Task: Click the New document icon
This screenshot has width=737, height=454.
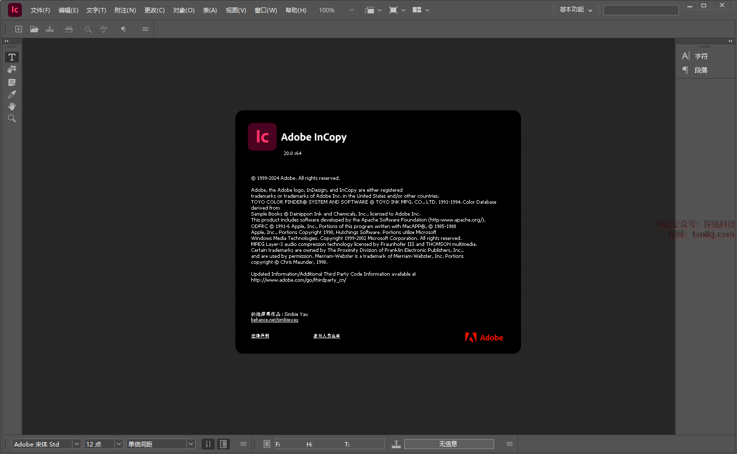Action: click(x=18, y=29)
